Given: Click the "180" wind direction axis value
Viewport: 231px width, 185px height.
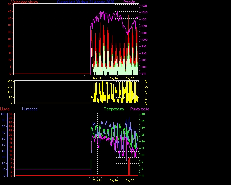Looking at the screenshot, I should coord(10,92).
